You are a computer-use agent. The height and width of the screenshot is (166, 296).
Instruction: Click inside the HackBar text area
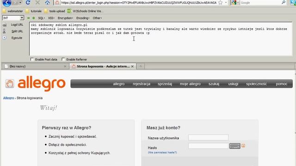pyautogui.click(x=160, y=39)
